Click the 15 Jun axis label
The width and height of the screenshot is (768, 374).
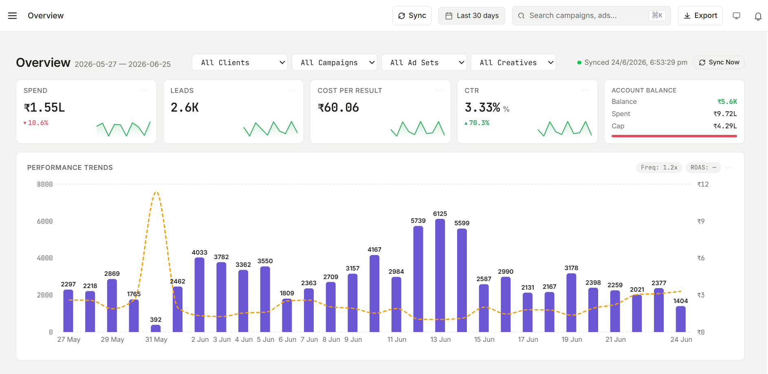(x=484, y=339)
